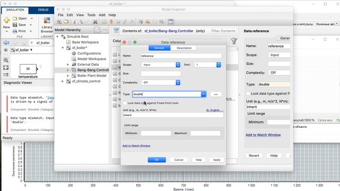
Task: Expand the External Data tree node
Action: (x=68, y=65)
